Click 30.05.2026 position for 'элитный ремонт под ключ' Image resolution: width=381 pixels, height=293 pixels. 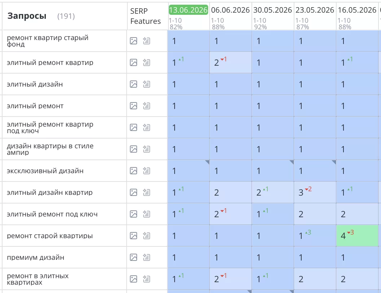coord(273,214)
